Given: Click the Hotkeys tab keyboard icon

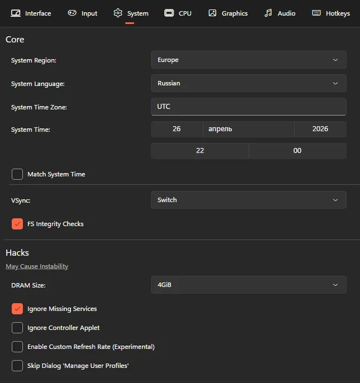Looking at the screenshot, I should coord(316,13).
